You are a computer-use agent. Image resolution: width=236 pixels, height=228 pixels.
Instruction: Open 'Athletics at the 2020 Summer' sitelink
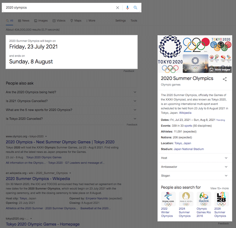(x=24, y=208)
